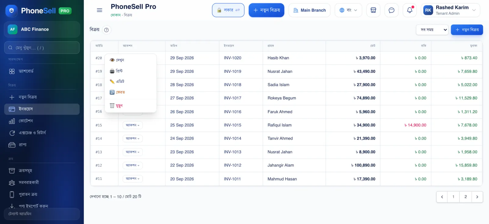The width and height of the screenshot is (489, 224).
Task: Select ইনভয়েস in the sidebar
Action: (x=42, y=109)
